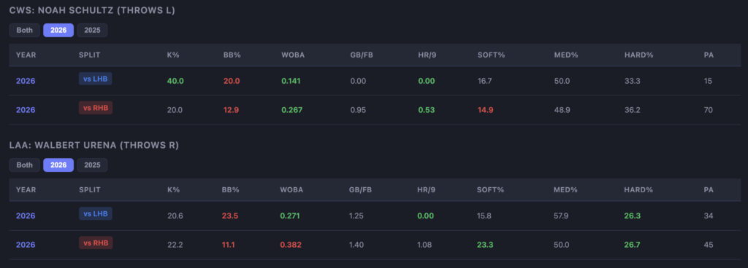Click the 11.1 BB% value
Viewport: 748px width, 268px height.
click(x=229, y=245)
